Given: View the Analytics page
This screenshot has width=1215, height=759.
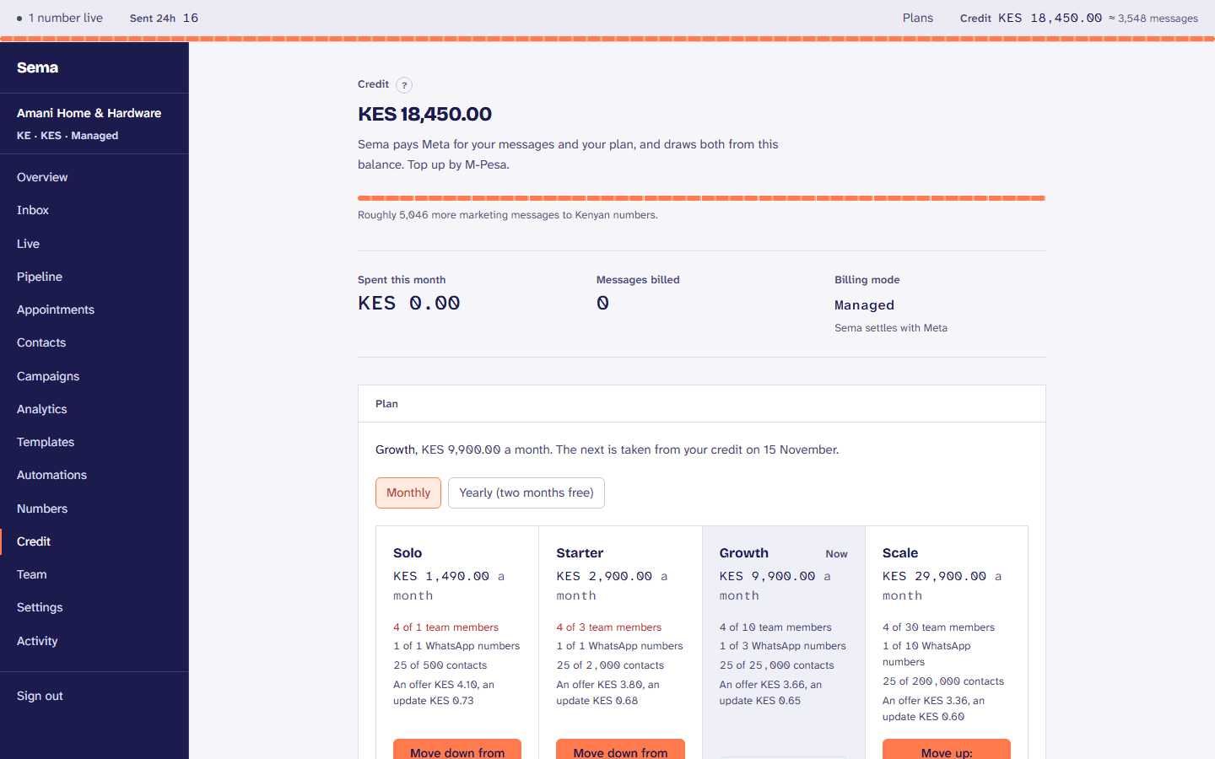Looking at the screenshot, I should 42,409.
